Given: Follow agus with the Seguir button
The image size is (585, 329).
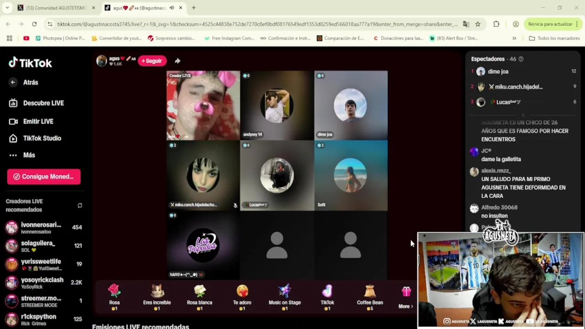Looking at the screenshot, I should (151, 61).
